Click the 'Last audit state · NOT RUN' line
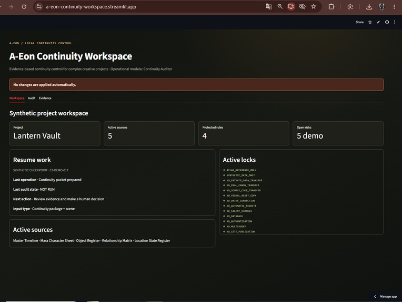 pos(34,189)
